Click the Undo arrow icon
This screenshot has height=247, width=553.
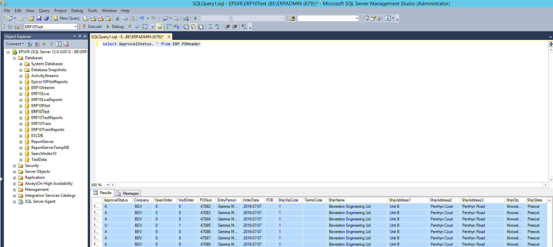(142, 18)
